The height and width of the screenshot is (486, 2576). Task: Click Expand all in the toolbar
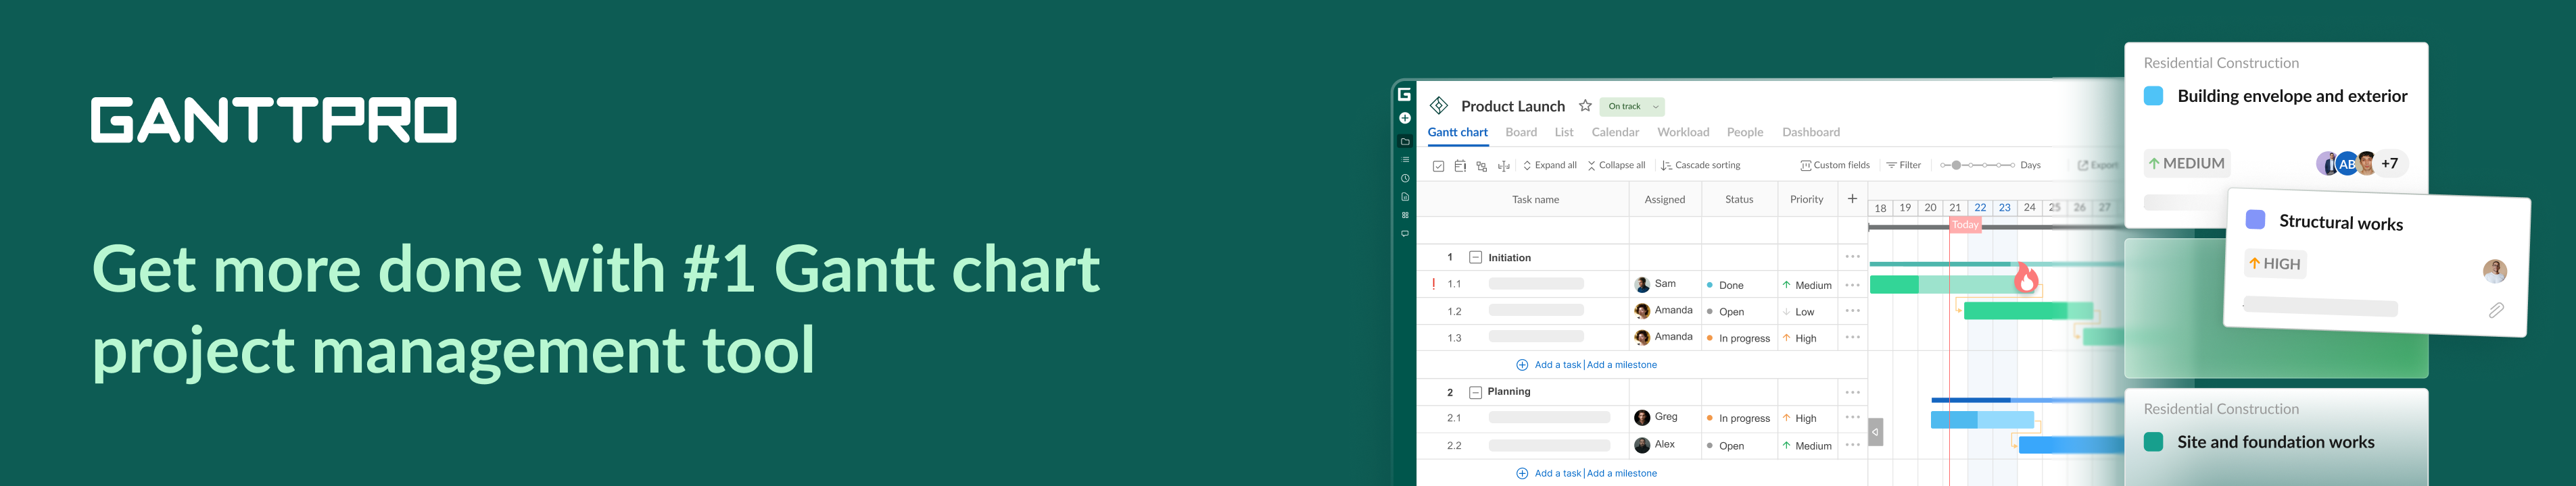coord(1550,165)
